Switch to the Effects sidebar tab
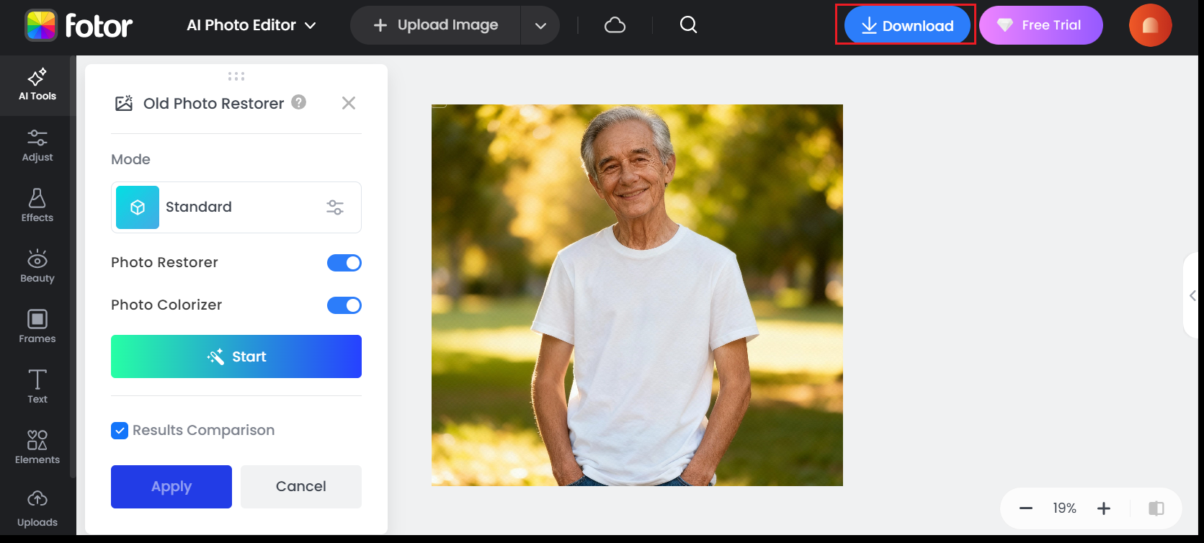1204x543 pixels. (37, 206)
